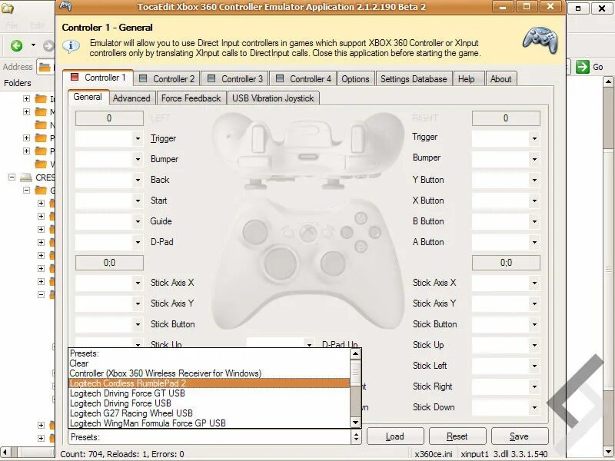Open the Options tab
This screenshot has width=615, height=461.
(355, 79)
